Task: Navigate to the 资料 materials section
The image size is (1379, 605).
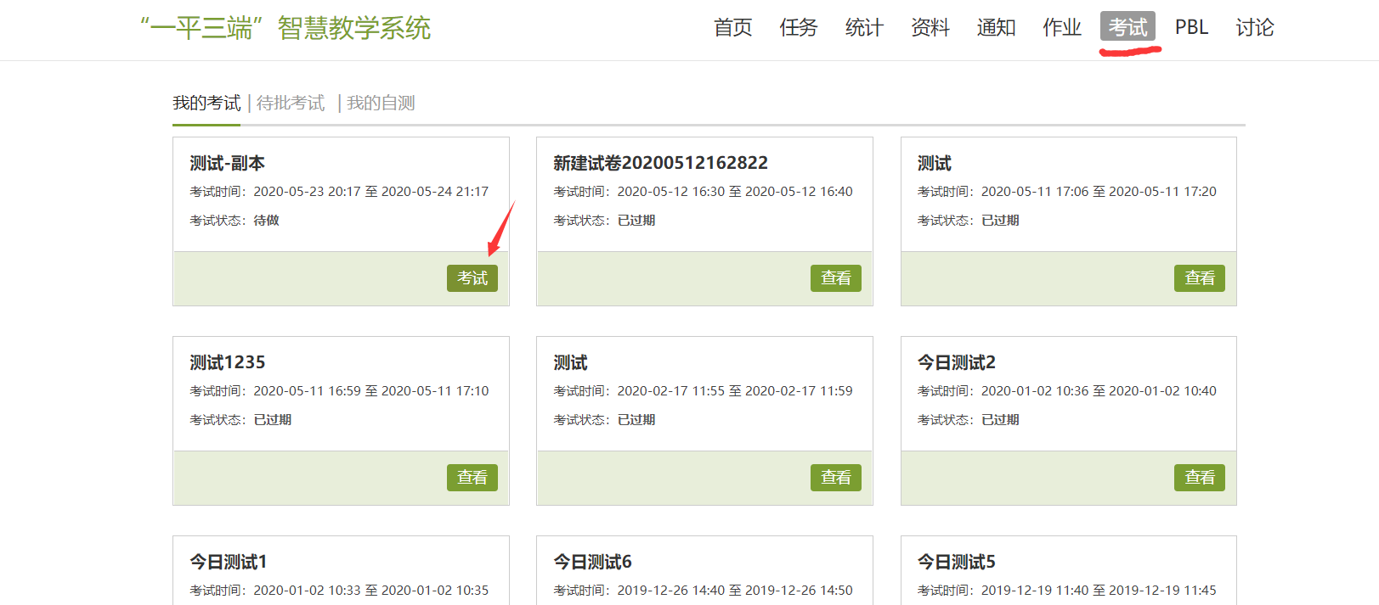Action: (x=930, y=28)
